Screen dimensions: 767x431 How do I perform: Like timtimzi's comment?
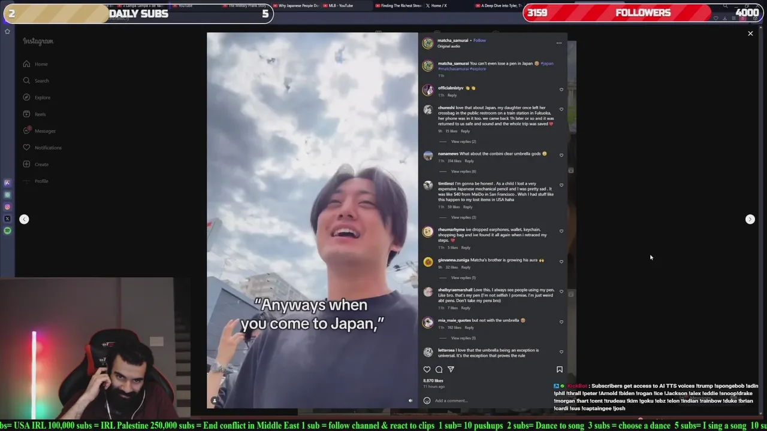561,185
